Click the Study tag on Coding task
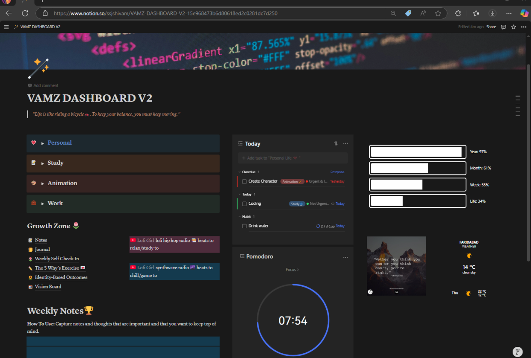This screenshot has height=358, width=531. coord(297,204)
